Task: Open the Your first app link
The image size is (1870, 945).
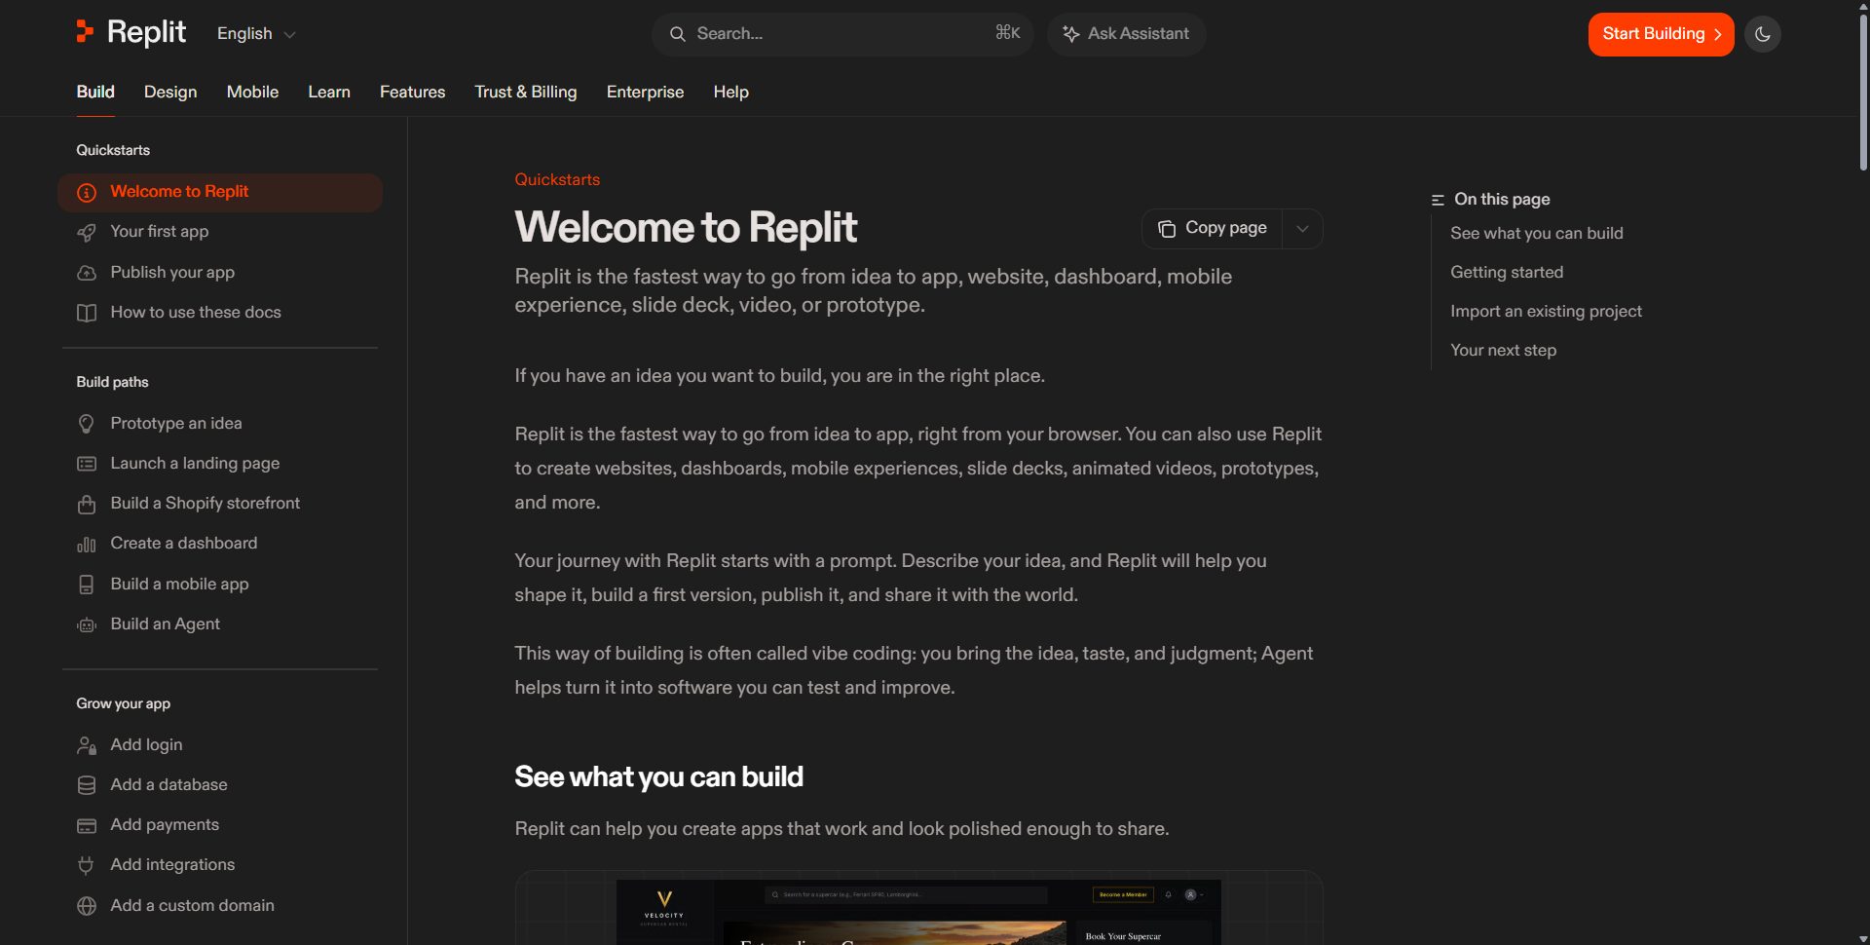Action: pos(160,232)
